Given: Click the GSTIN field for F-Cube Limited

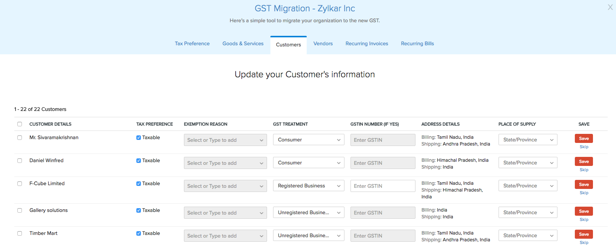Looking at the screenshot, I should coord(383,186).
